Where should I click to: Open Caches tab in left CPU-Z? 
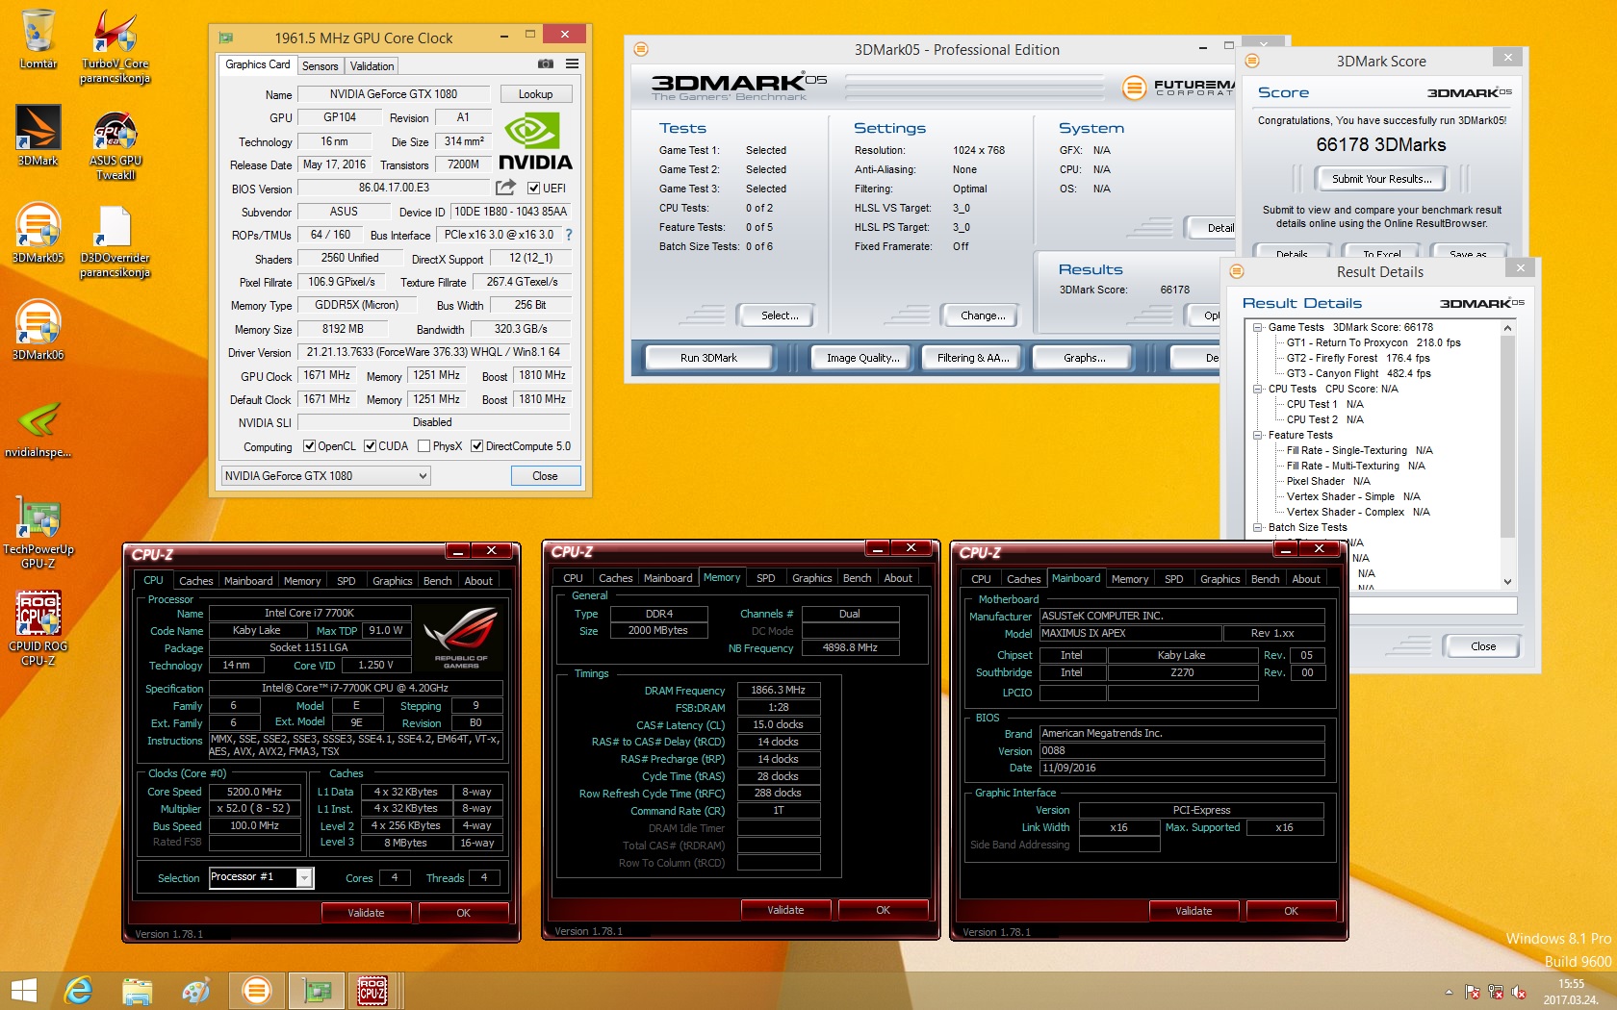pyautogui.click(x=196, y=581)
